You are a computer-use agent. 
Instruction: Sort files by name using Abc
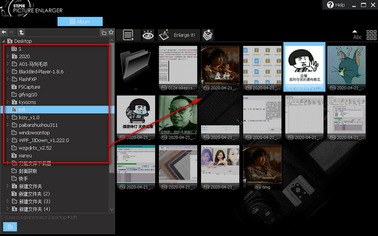pyautogui.click(x=357, y=35)
